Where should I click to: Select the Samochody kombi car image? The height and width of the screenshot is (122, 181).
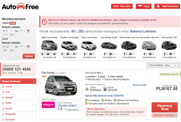(109, 46)
